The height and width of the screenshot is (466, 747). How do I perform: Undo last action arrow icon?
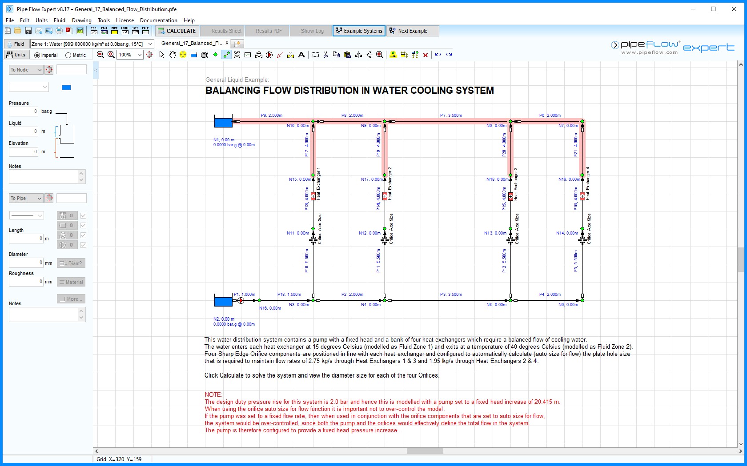(x=438, y=55)
